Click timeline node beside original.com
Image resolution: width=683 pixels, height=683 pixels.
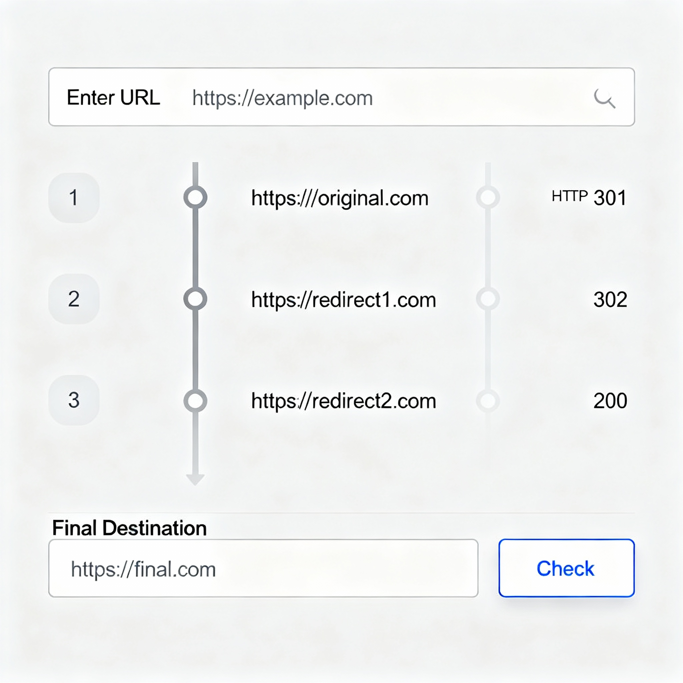(x=195, y=197)
